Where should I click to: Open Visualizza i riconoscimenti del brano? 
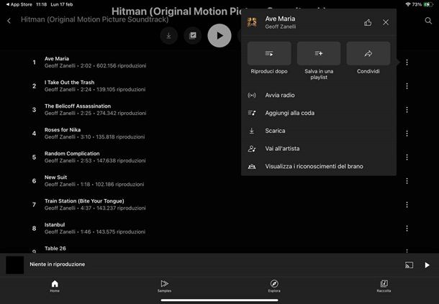(319, 167)
